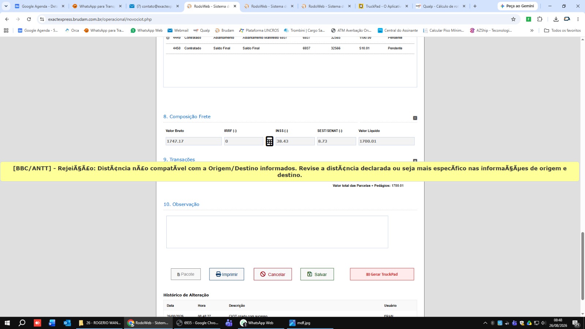Click Gerar TruckPad button

coord(382,274)
